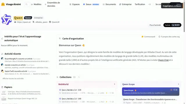Click the Entreprise tag beside Qwen
Viewport: 186px width, 104px height.
click(x=38, y=18)
